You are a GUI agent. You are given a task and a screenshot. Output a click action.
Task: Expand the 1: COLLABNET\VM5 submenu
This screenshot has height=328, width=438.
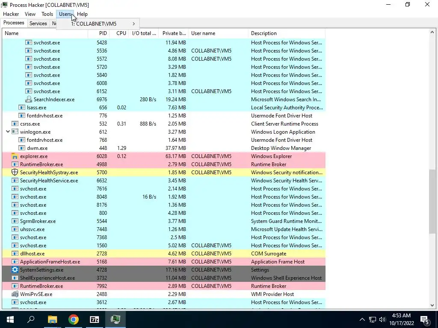(x=98, y=24)
